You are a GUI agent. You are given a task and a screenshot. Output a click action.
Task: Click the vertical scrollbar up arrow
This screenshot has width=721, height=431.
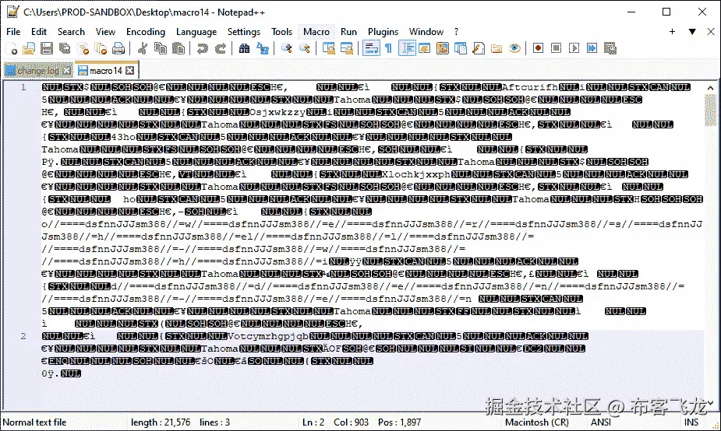(710, 88)
